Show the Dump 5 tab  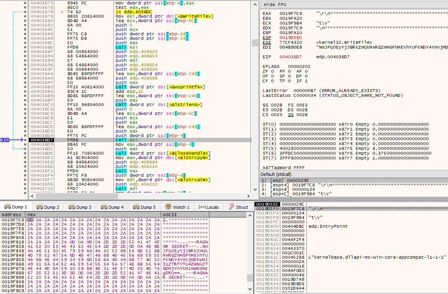[x=144, y=207]
